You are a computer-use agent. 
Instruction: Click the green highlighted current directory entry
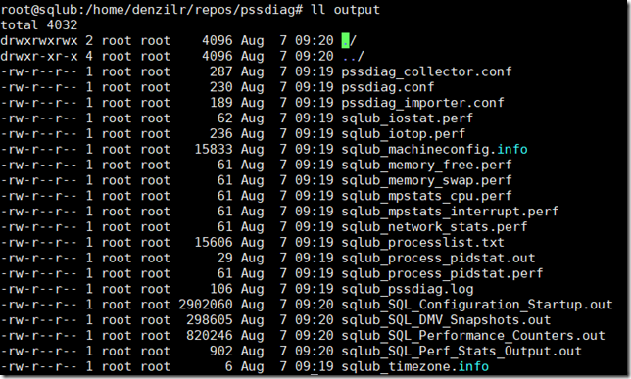pos(345,40)
